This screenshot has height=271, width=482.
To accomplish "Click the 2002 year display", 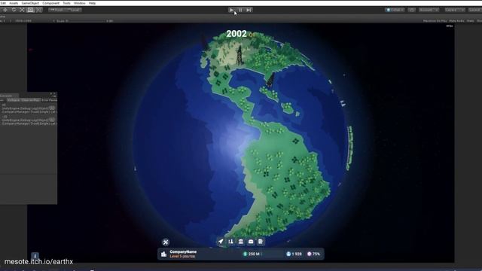I will [x=236, y=34].
